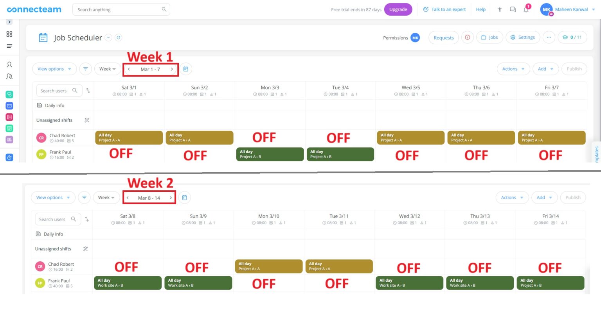Open the calendar date picker next to Mar 1-7
The width and height of the screenshot is (601, 318).
tap(186, 69)
